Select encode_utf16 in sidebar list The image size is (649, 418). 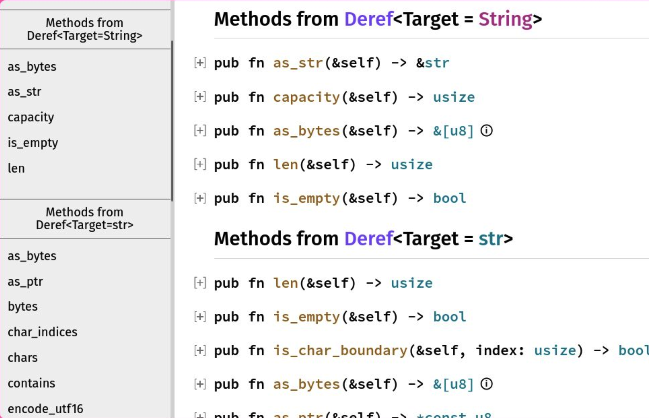point(45,409)
